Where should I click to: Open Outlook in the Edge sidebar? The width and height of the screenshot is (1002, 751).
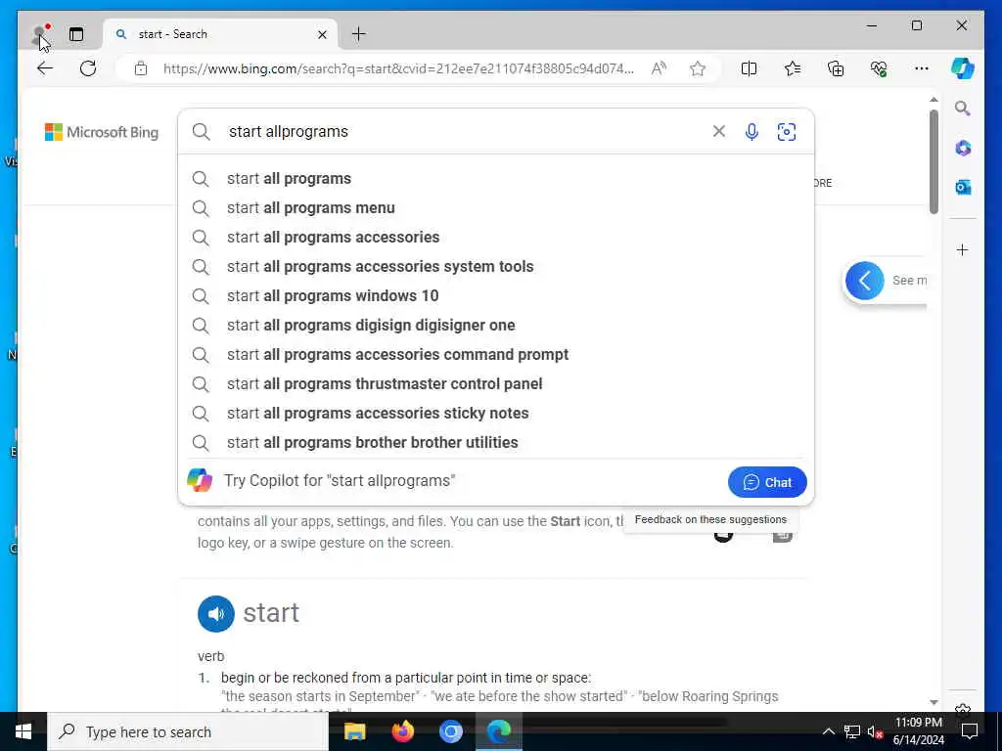pyautogui.click(x=963, y=187)
